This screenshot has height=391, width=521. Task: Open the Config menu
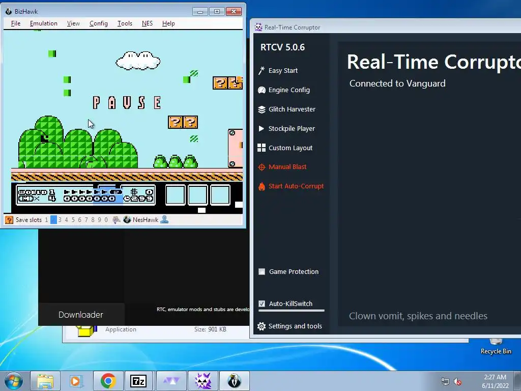[x=98, y=23]
